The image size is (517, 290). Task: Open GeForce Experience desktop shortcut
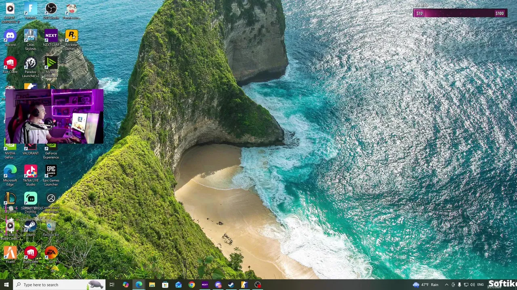(x=51, y=151)
